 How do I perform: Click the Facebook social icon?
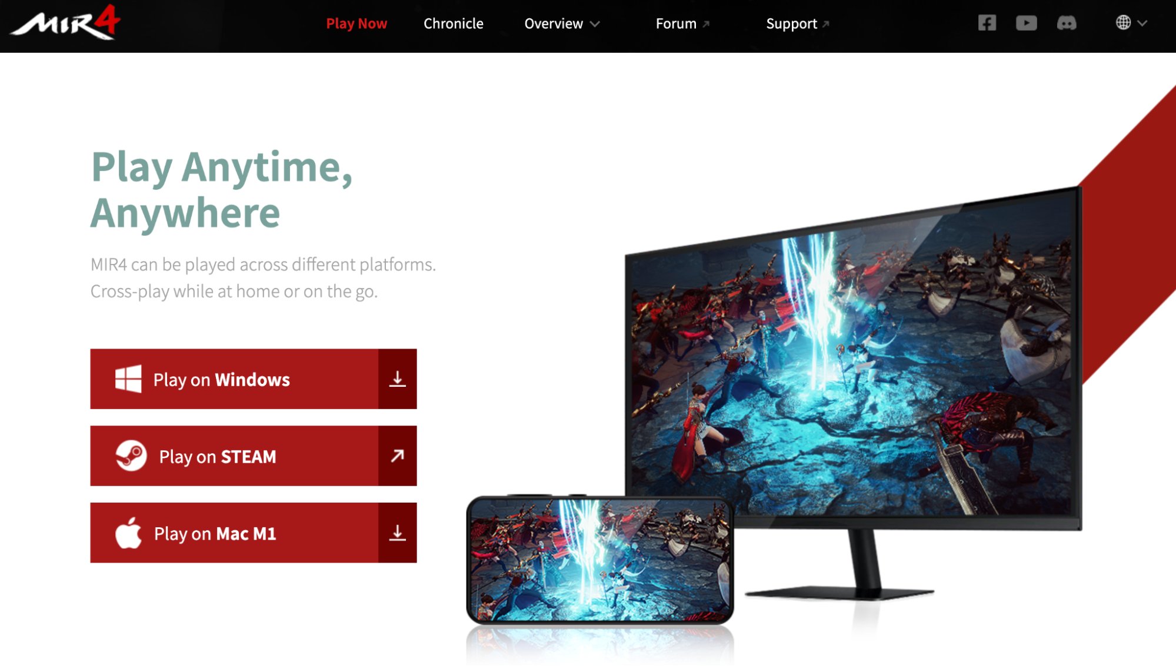(987, 22)
